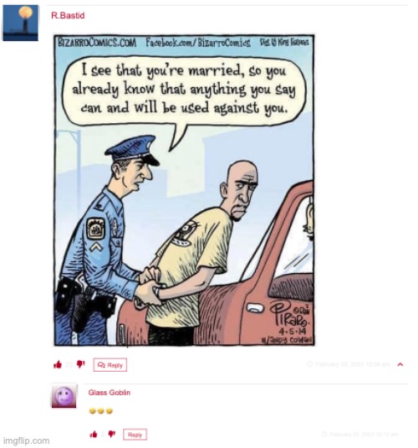The height and width of the screenshot is (448, 418).
Task: Click the clock icon beside Glass Goblin's timestamp
Action: point(324,434)
